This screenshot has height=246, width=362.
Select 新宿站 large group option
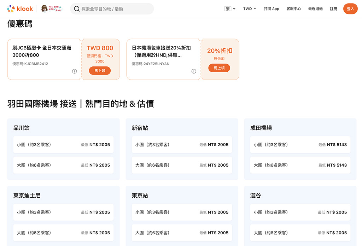182,165
